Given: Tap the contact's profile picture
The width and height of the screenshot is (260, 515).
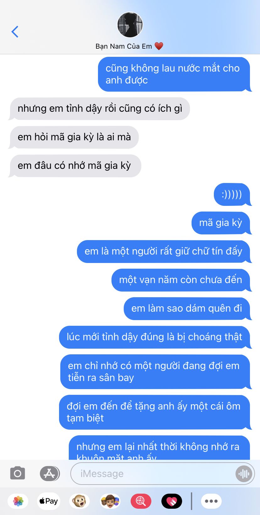Looking at the screenshot, I should pyautogui.click(x=130, y=25).
